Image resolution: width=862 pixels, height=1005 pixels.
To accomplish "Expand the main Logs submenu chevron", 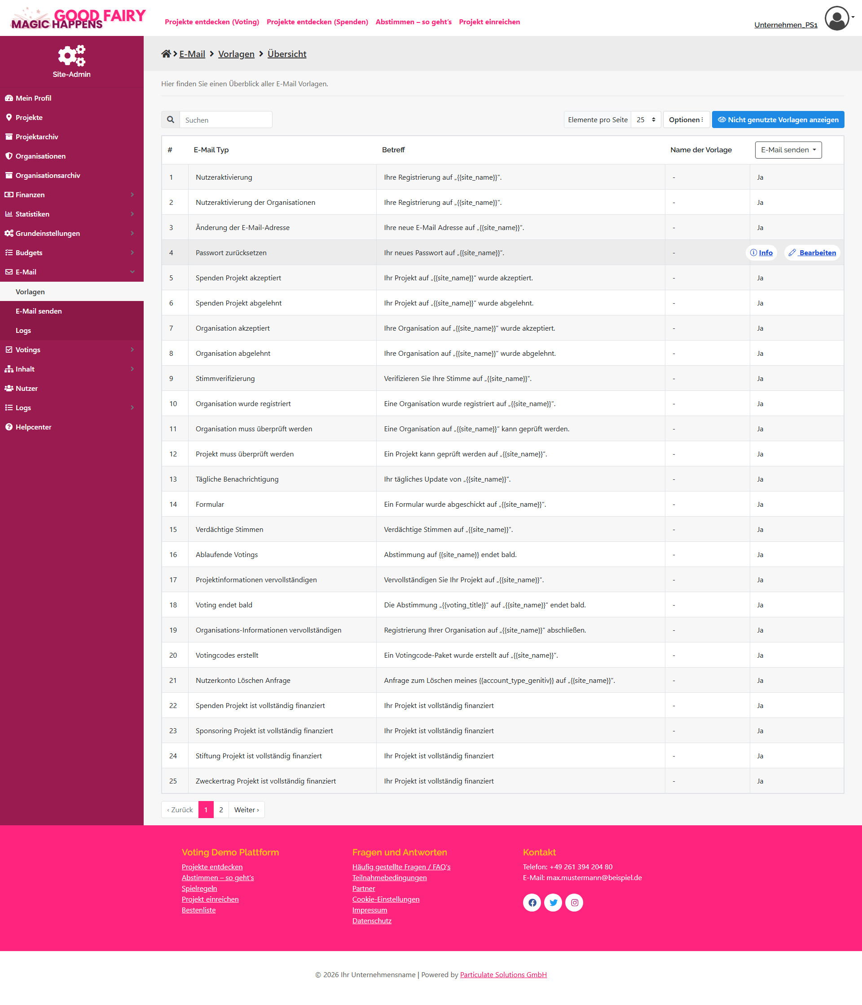I will click(132, 408).
